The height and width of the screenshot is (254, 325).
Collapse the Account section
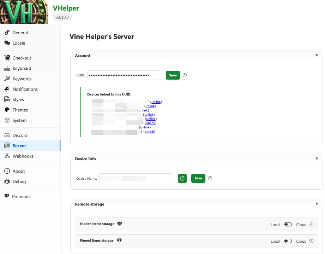point(317,56)
